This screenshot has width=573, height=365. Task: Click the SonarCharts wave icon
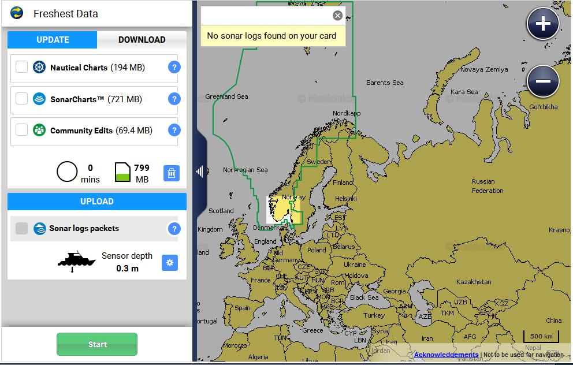(x=39, y=99)
